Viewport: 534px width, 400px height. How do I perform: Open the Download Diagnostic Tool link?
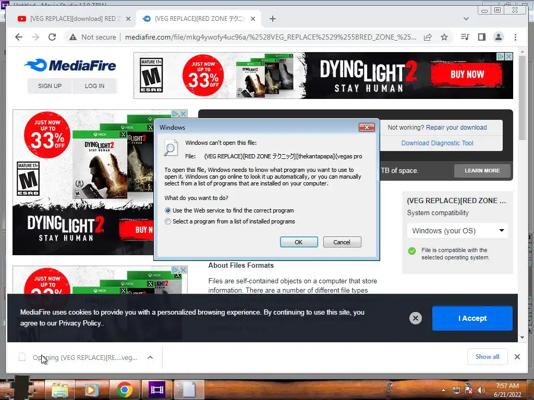pyautogui.click(x=438, y=143)
